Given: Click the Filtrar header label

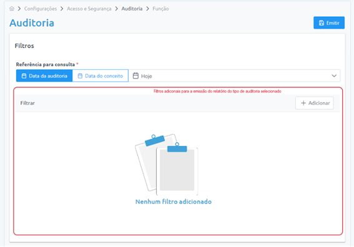Looking at the screenshot, I should (27, 103).
